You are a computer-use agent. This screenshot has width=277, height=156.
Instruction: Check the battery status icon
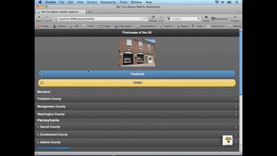point(229,2)
